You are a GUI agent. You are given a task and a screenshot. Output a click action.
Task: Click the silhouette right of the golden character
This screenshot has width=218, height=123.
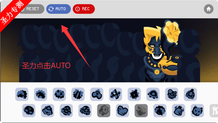(x=189, y=56)
